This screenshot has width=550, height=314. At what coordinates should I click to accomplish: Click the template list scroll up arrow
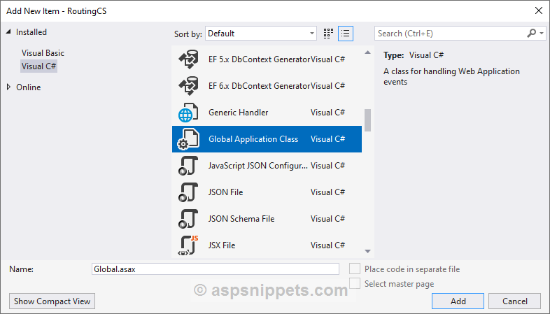(x=367, y=52)
